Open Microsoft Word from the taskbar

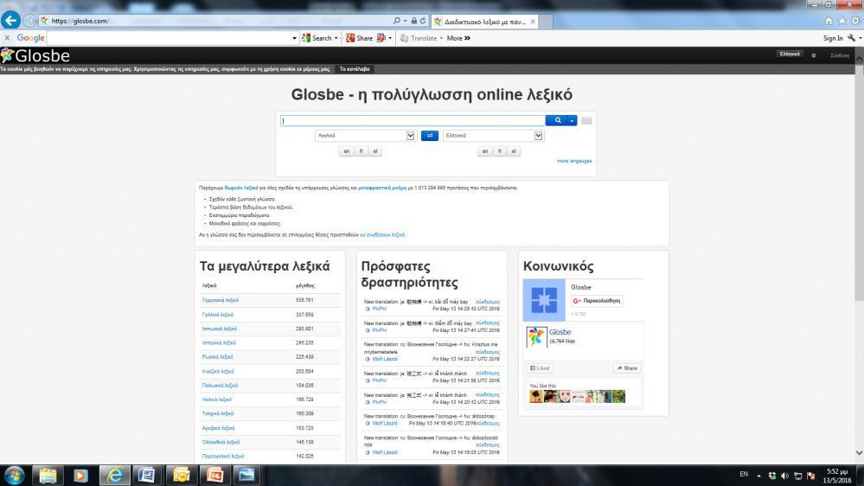[146, 475]
